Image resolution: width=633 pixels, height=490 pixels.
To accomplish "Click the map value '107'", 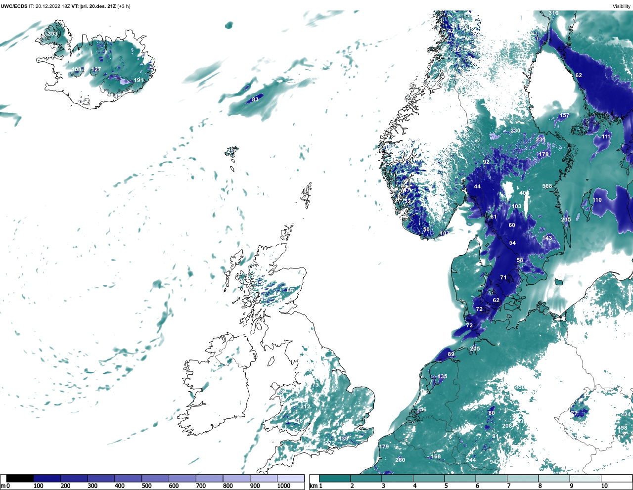I will pos(445,233).
